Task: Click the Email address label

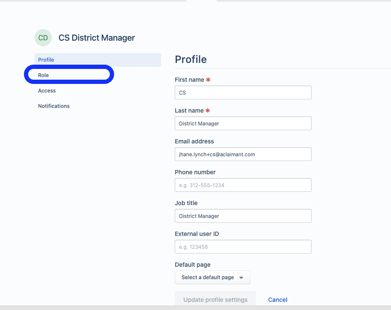Action: coord(194,141)
